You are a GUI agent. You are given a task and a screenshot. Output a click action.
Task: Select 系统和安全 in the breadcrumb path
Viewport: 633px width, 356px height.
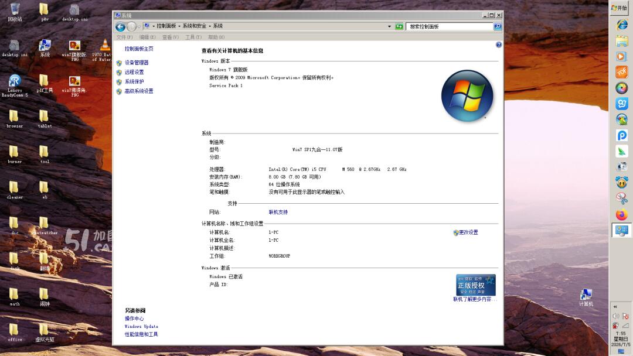point(194,26)
